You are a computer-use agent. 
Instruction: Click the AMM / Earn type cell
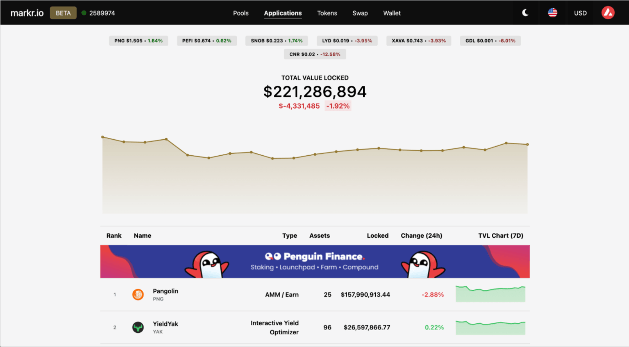[282, 294]
